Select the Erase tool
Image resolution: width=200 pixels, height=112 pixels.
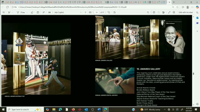click(x=32, y=12)
